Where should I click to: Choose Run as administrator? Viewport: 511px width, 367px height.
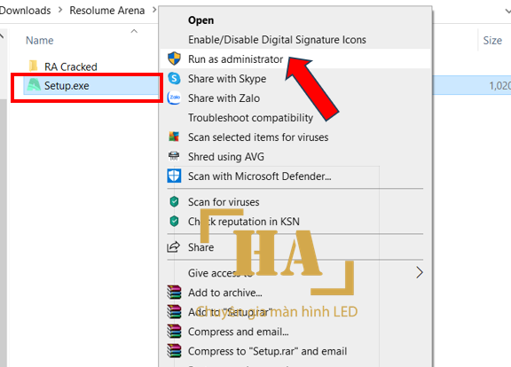(x=236, y=59)
